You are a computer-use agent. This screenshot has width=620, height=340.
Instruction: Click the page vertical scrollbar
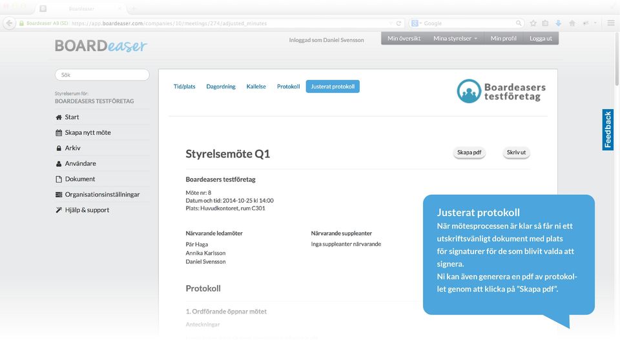point(617,59)
